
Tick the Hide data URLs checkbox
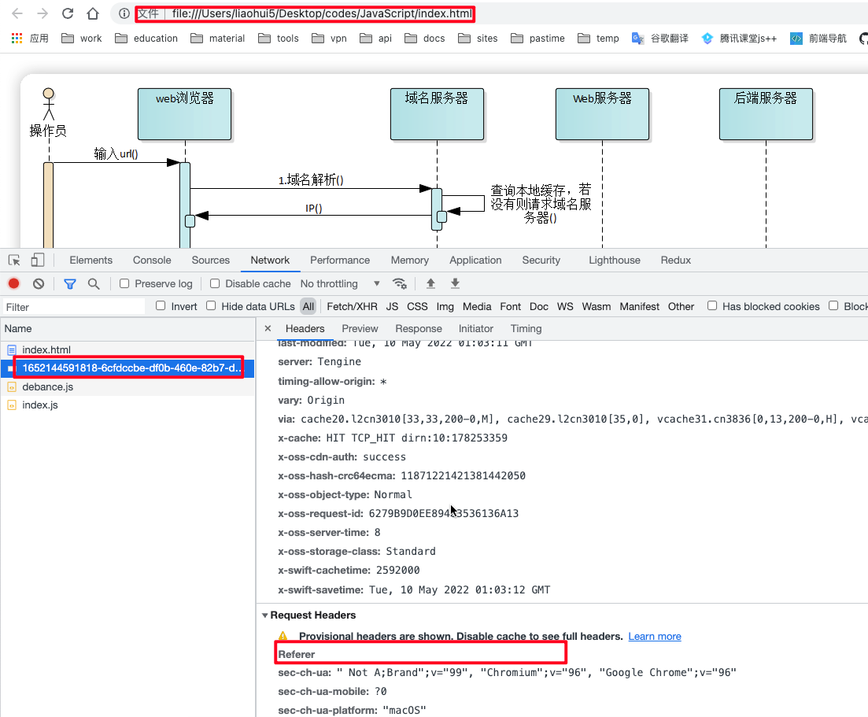click(211, 305)
